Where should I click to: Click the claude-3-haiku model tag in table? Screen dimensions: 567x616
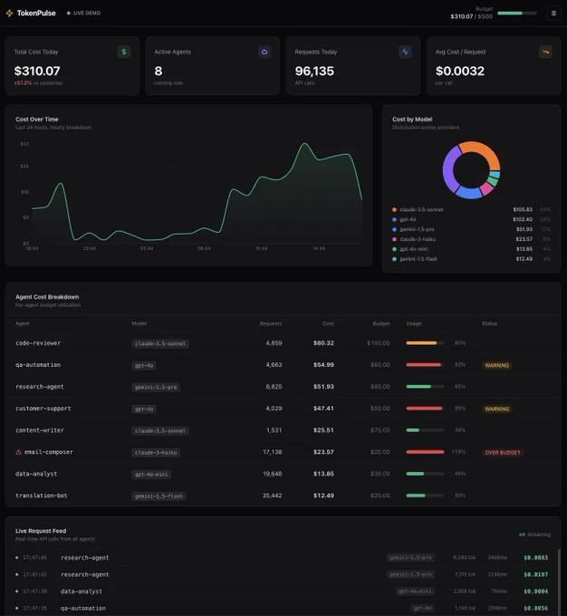(156, 453)
